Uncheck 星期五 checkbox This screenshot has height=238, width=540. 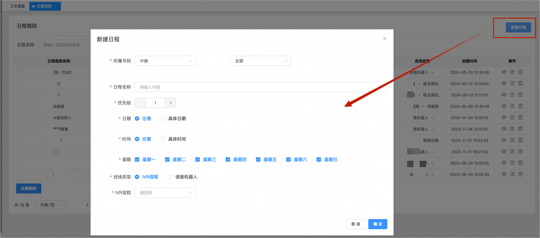[259, 160]
